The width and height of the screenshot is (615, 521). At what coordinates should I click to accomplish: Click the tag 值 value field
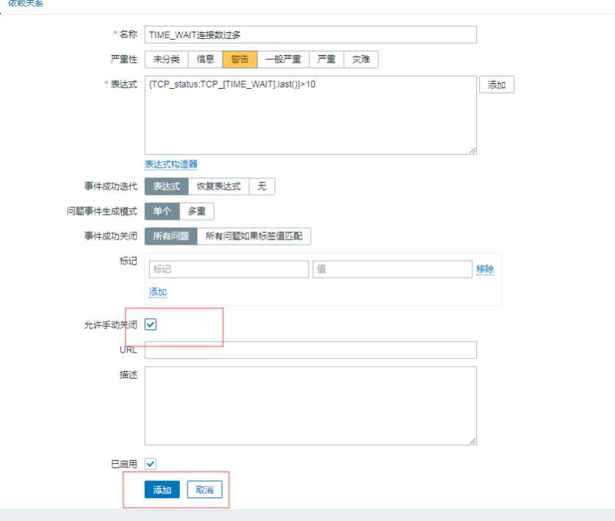coord(391,270)
